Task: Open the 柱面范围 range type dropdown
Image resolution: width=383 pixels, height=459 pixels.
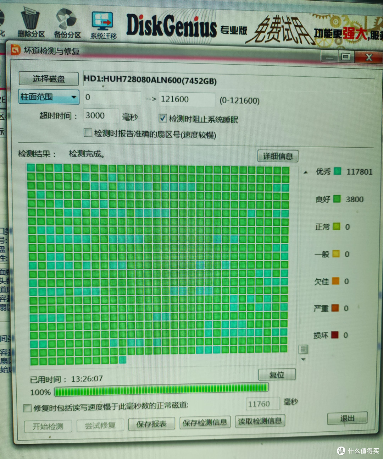Action: pos(49,97)
